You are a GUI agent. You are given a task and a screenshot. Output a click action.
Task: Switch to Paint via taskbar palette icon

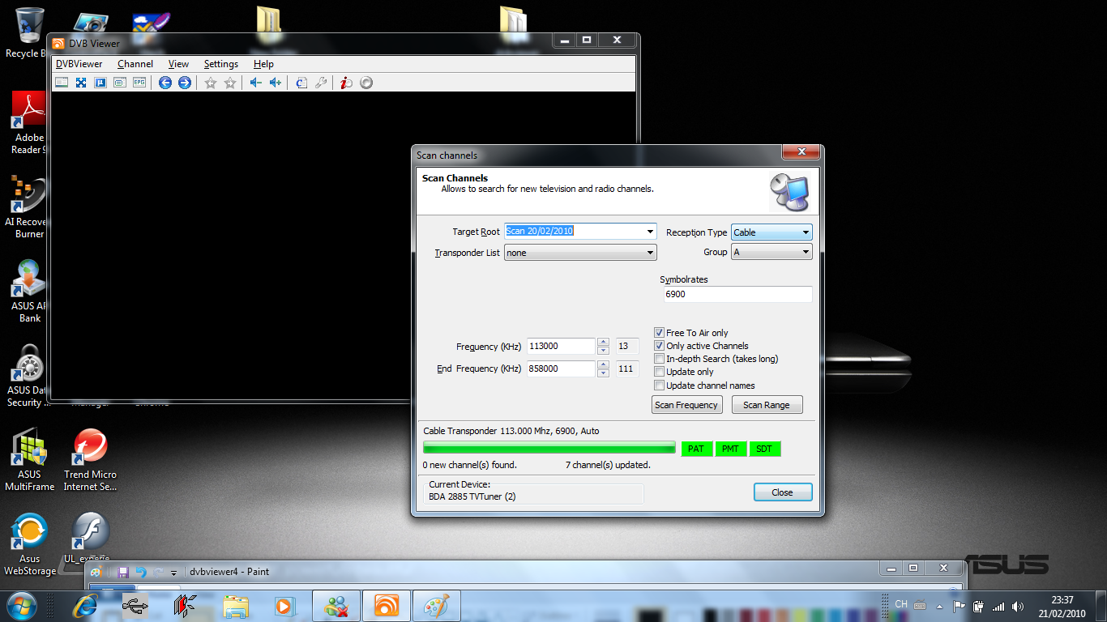[436, 606]
